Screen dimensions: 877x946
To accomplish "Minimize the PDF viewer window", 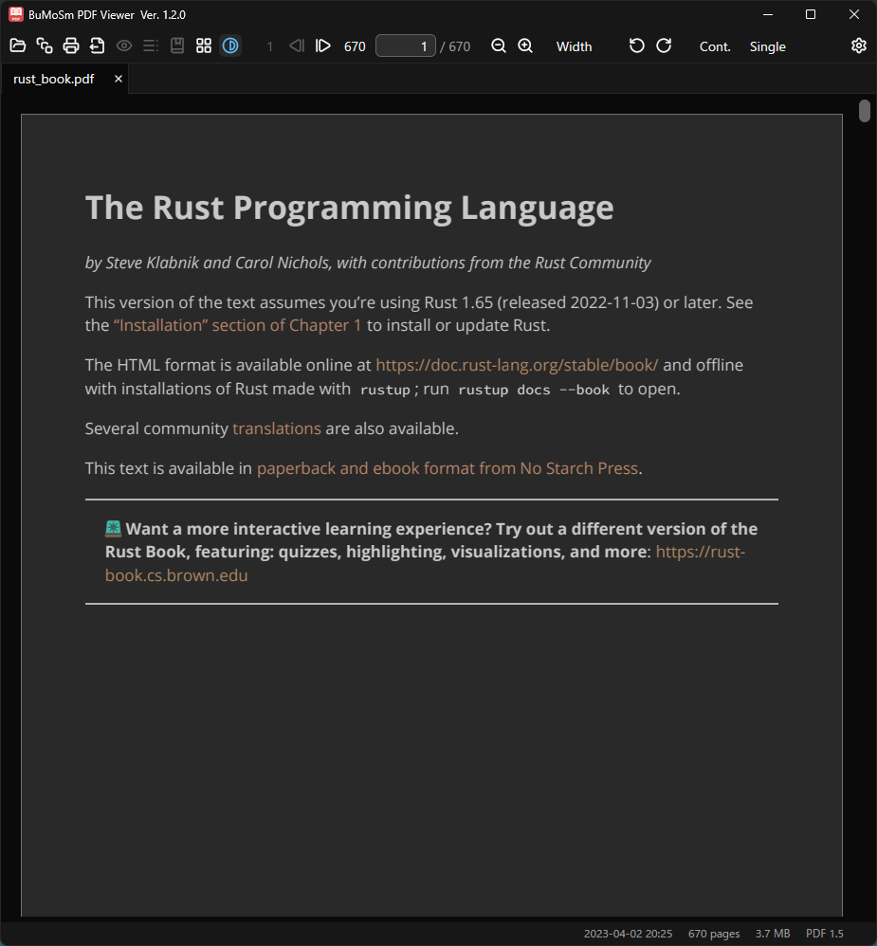I will [768, 14].
